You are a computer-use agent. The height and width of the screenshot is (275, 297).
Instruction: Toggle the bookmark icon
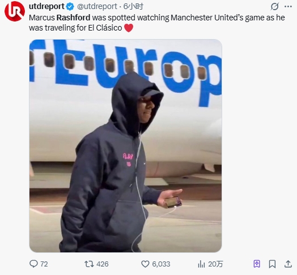click(272, 264)
